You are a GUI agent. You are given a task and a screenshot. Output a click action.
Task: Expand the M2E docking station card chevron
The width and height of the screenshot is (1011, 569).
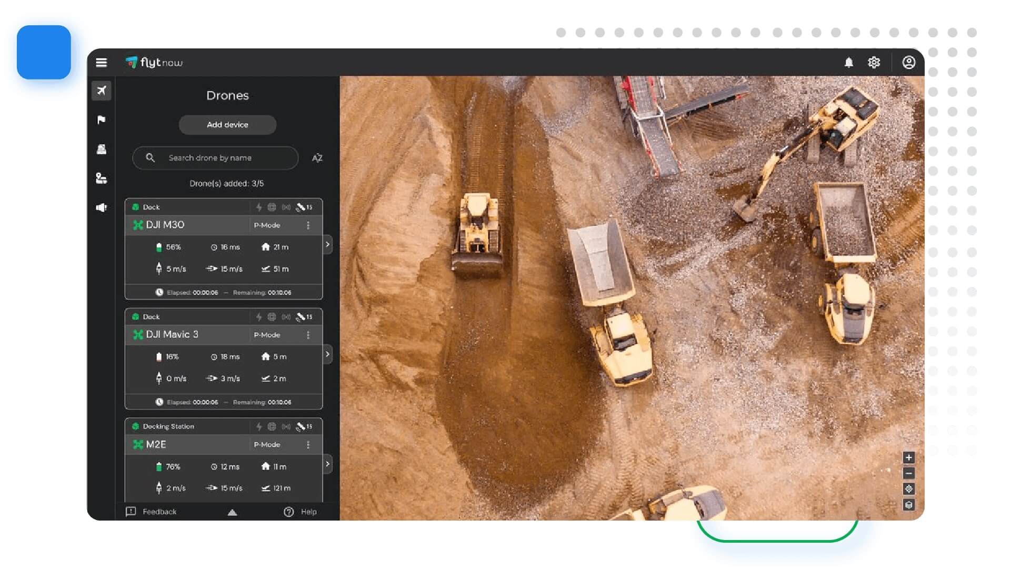pos(327,464)
